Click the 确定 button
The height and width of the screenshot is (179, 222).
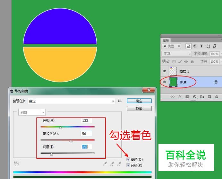(139, 101)
